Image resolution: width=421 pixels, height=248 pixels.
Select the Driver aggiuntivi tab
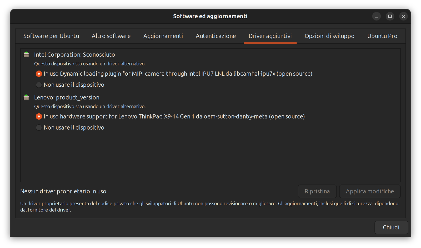point(270,36)
